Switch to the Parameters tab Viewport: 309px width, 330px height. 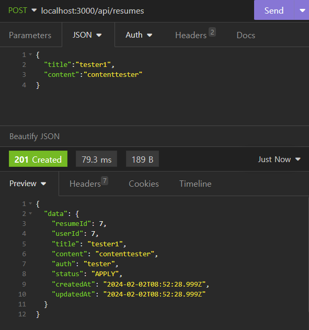pyautogui.click(x=30, y=35)
